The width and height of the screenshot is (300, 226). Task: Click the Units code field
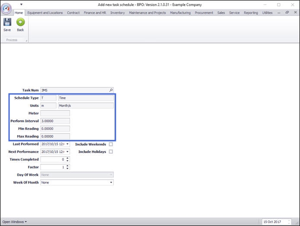point(48,106)
